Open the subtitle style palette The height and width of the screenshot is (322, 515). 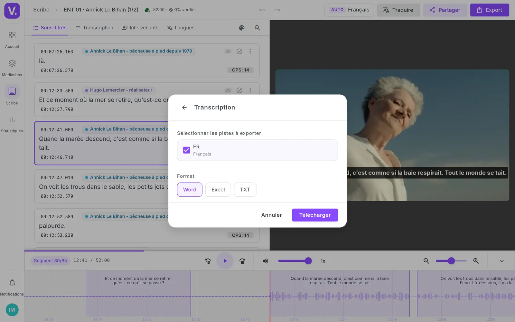242,28
